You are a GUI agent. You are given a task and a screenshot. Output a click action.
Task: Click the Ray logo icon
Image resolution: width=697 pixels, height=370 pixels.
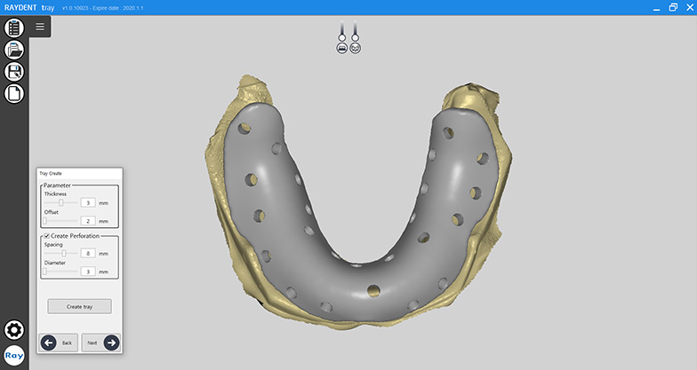(14, 356)
